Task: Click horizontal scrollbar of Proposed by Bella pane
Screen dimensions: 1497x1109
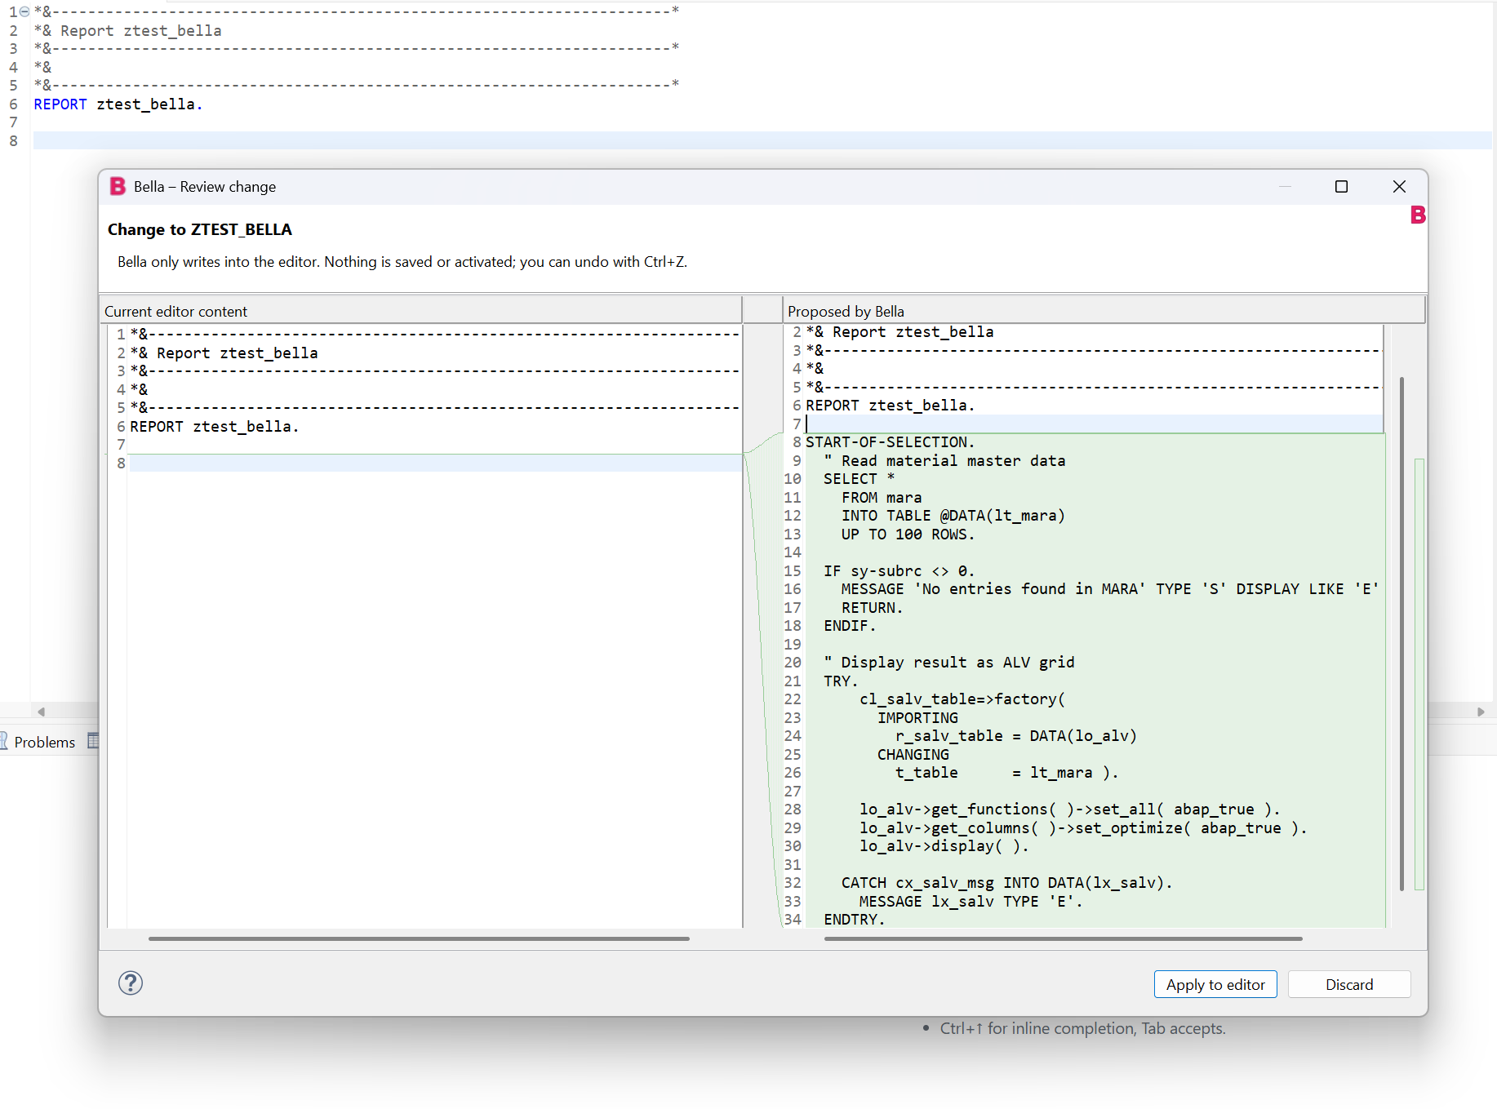Action: tap(1063, 938)
